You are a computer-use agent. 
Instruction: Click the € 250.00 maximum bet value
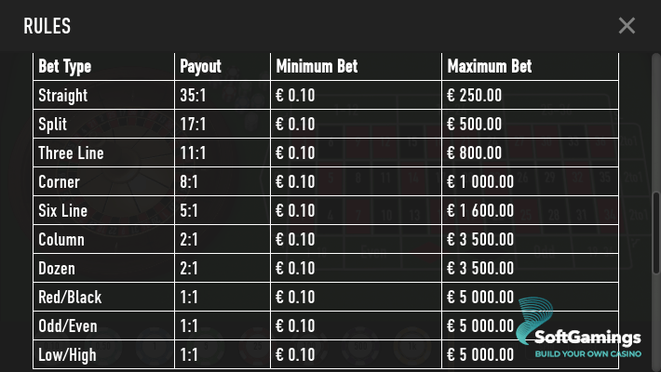[475, 95]
